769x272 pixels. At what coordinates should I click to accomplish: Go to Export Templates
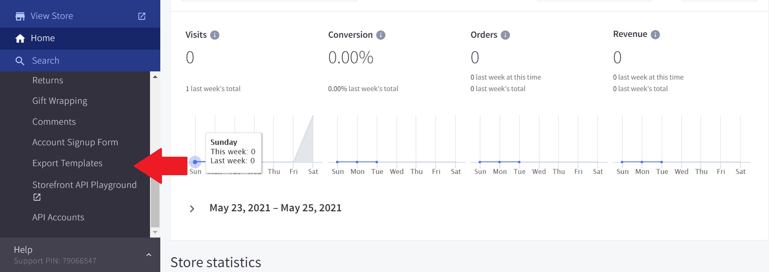(67, 163)
